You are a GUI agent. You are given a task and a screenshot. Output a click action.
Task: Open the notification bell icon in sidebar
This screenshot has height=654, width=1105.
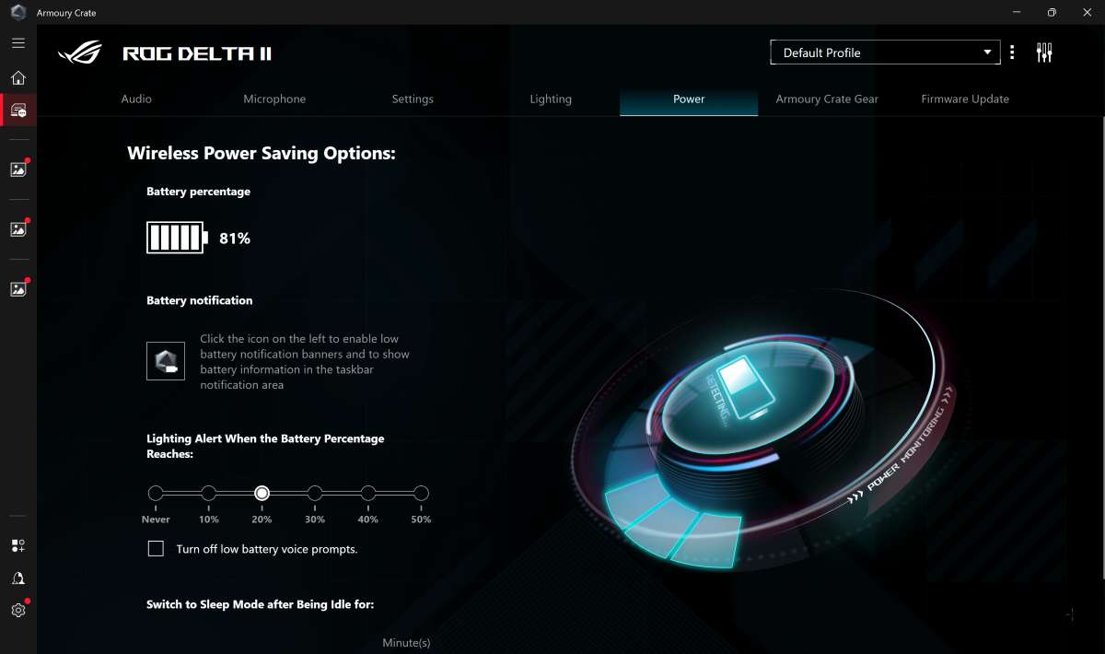click(18, 578)
